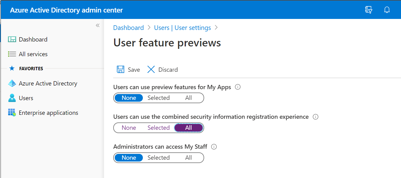Set My Staff access to None
Screen dimensions: 401x178
(129, 158)
